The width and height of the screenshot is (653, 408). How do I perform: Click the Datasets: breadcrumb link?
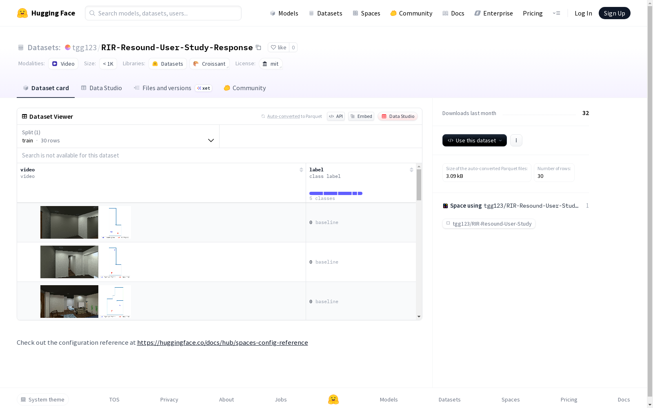[44, 47]
